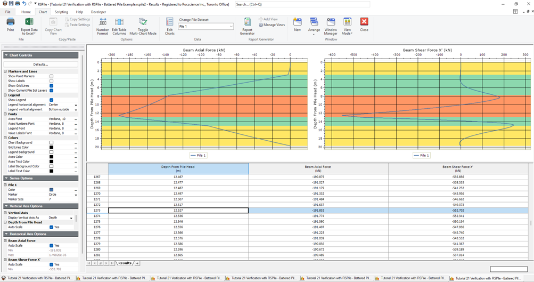Screen dimensions: 534x282
Task: Select the Results sheet tab
Action: 125,263
